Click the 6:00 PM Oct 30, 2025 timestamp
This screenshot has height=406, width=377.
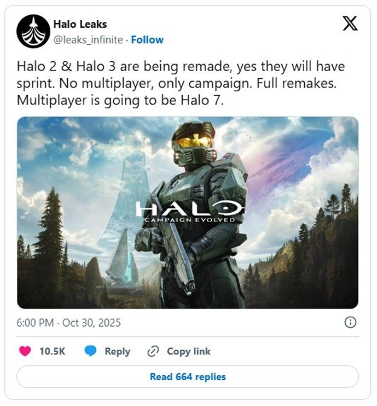pos(68,323)
